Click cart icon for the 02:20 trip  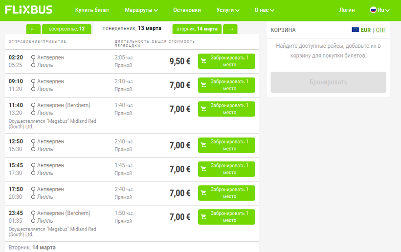click(203, 61)
